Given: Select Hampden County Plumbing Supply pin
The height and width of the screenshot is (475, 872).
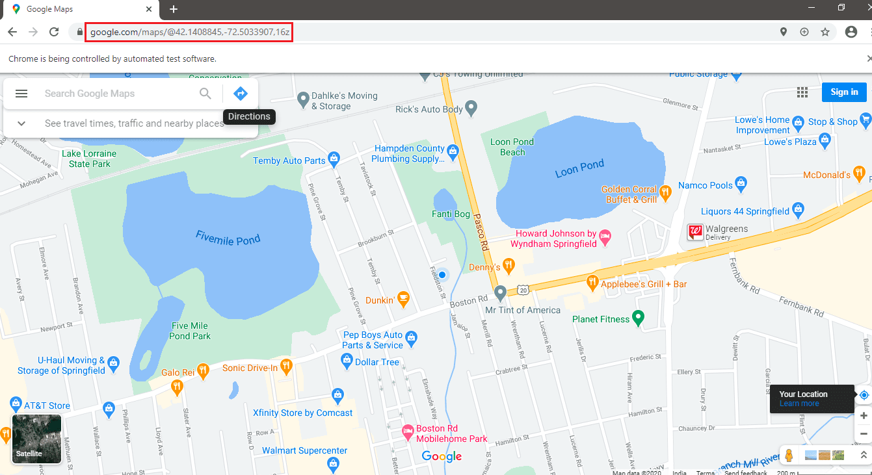Looking at the screenshot, I should click(x=453, y=153).
